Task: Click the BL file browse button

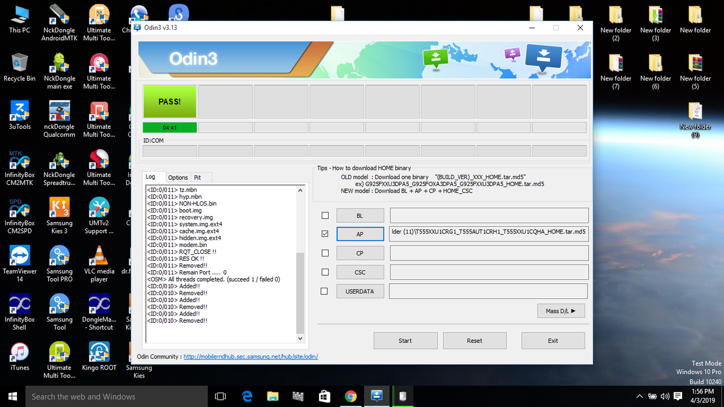Action: [x=360, y=215]
